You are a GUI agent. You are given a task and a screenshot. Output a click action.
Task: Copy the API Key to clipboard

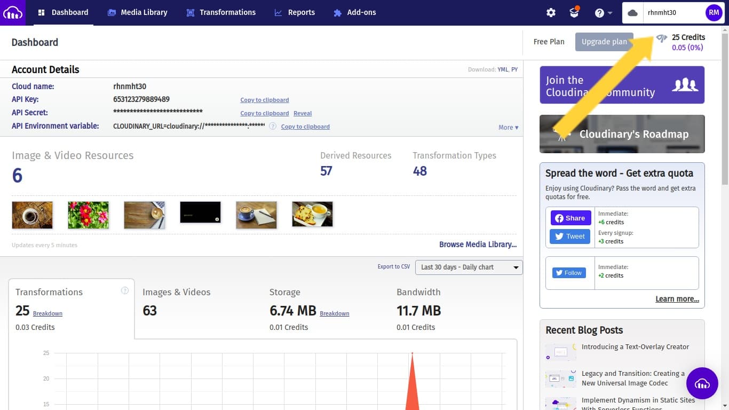pyautogui.click(x=265, y=100)
